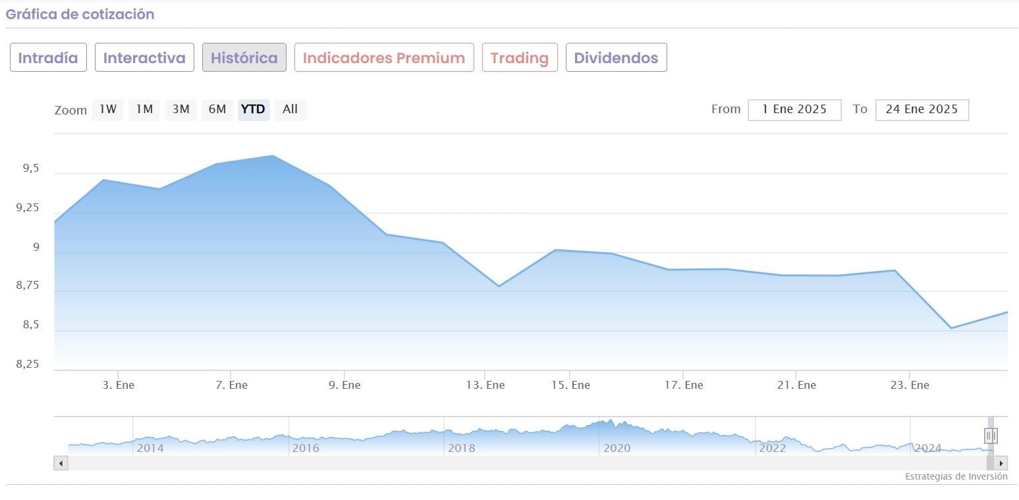Choose the 6M zoom range
Screen dimensions: 1019x500
(x=217, y=110)
